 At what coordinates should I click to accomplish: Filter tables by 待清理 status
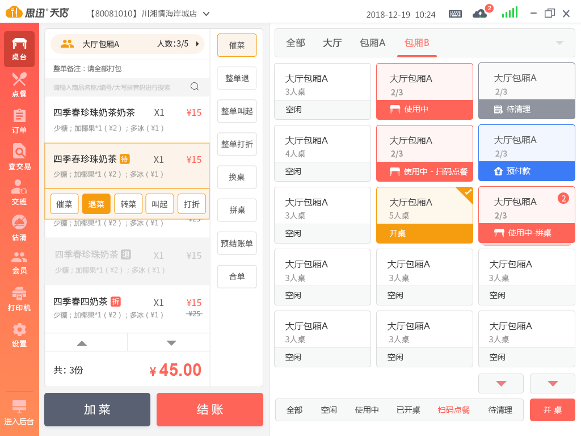500,410
